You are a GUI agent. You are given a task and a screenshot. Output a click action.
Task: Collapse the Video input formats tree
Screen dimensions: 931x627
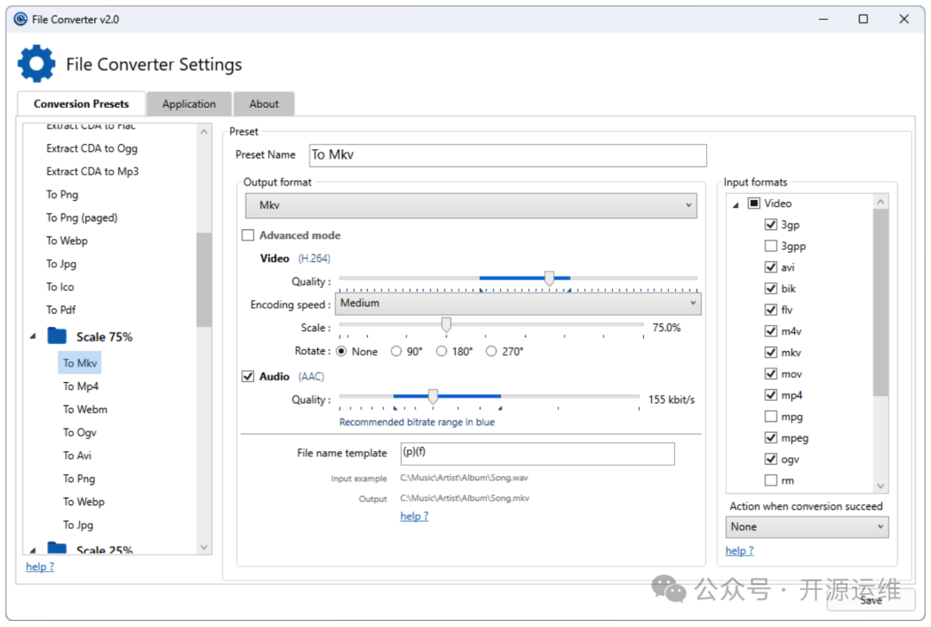click(735, 204)
